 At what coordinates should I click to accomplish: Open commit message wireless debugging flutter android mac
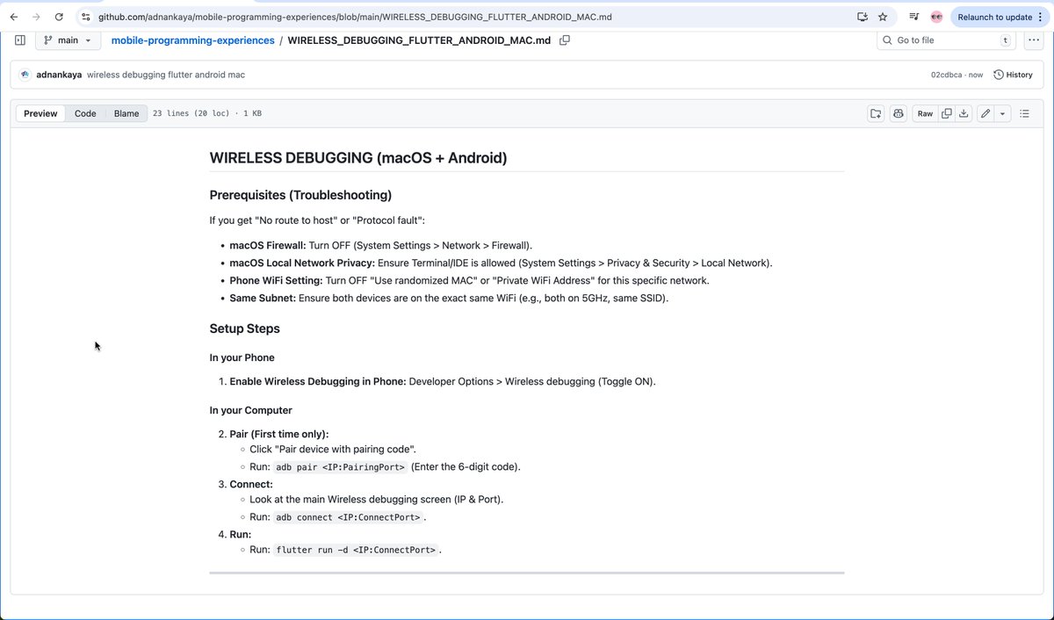click(166, 75)
